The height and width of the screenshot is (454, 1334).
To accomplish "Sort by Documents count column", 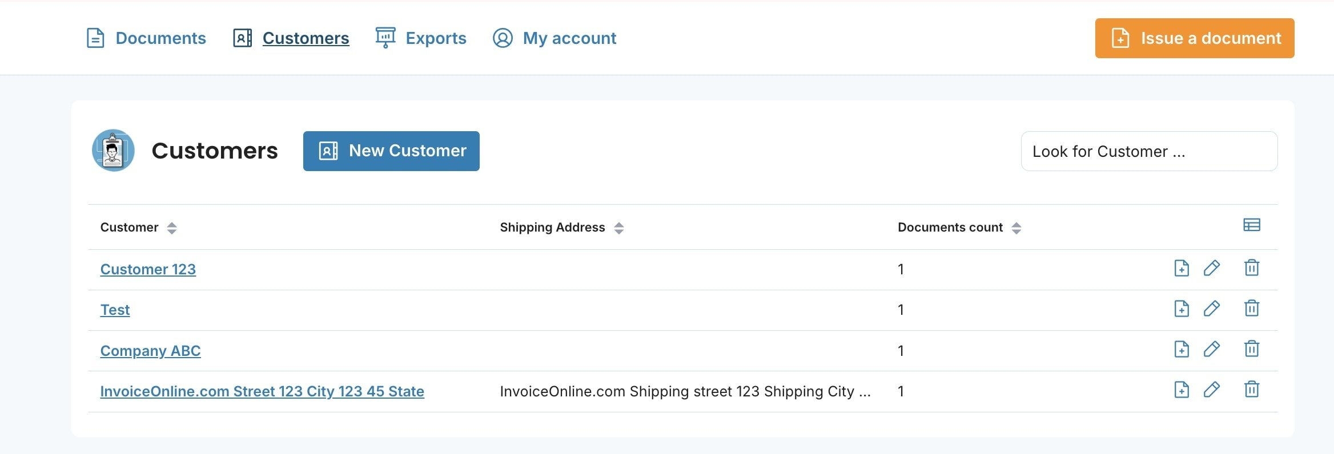I will click(1016, 228).
